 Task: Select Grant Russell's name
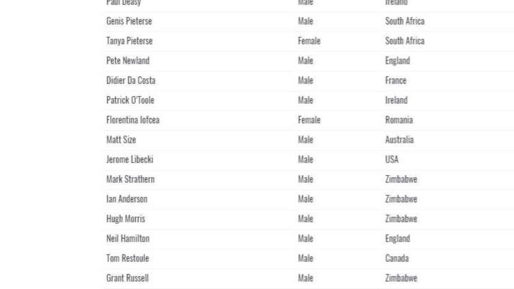[x=128, y=278]
